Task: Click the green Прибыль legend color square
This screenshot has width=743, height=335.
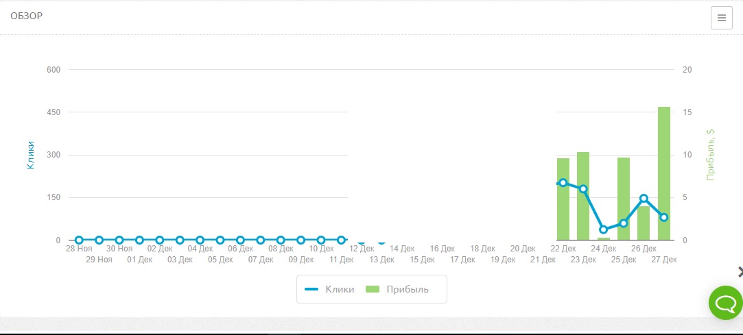Action: [373, 289]
